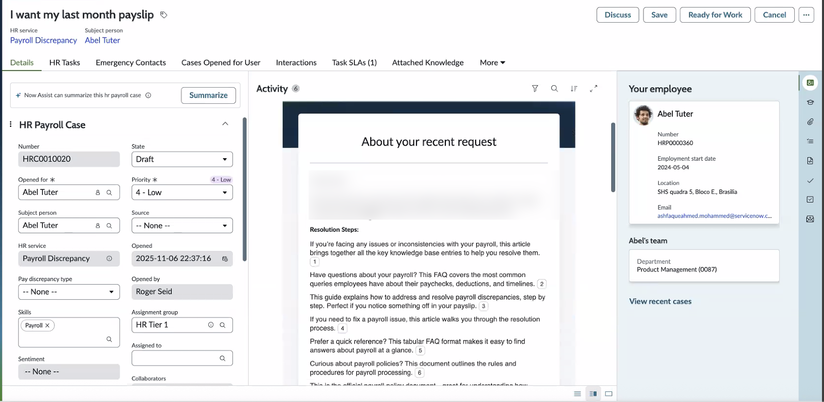Switch to Cases Opened for User tab
This screenshot has height=402, width=824.
(x=221, y=62)
